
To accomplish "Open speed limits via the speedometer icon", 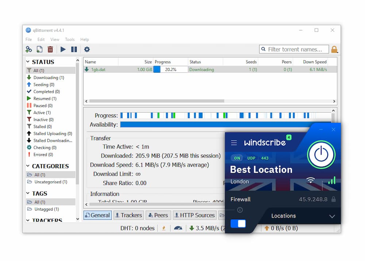I will pos(178,228).
